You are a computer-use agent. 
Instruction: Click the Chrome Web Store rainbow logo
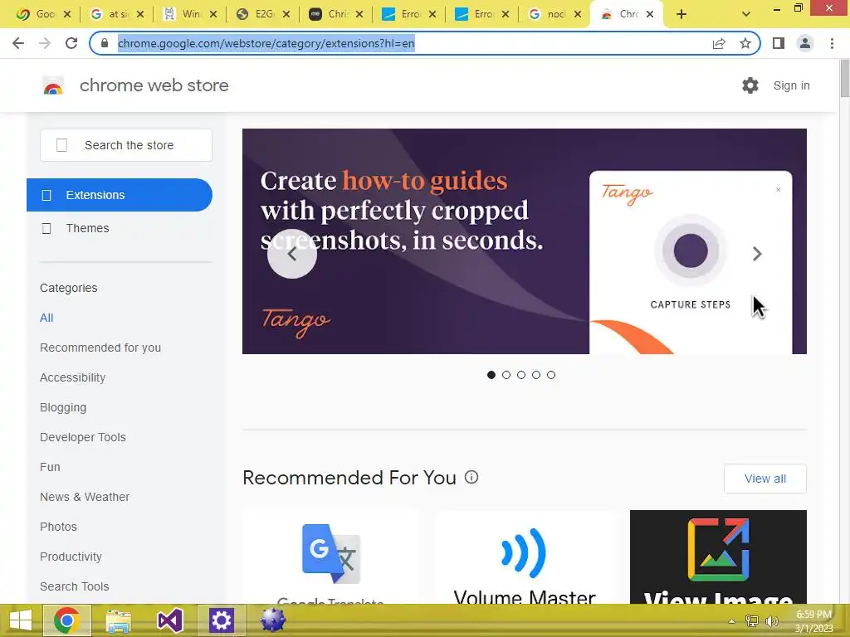point(53,85)
